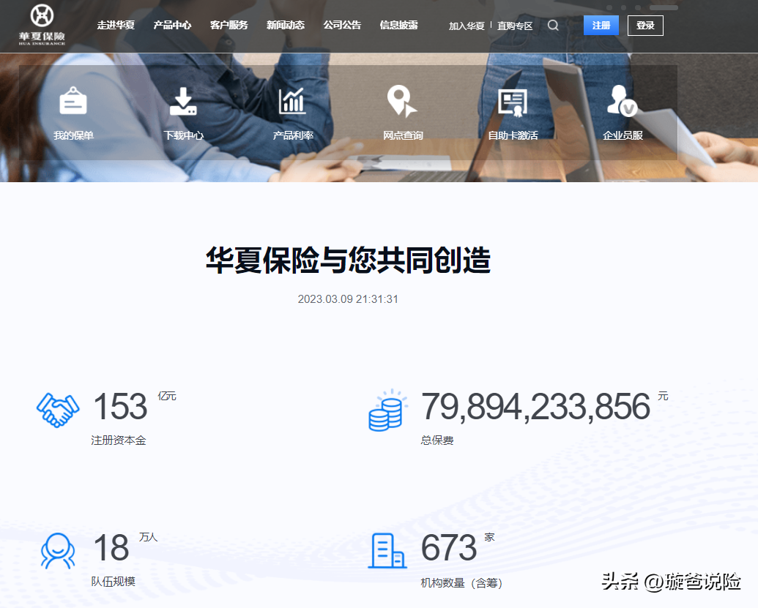Open the 公司公告 menu

tap(342, 25)
